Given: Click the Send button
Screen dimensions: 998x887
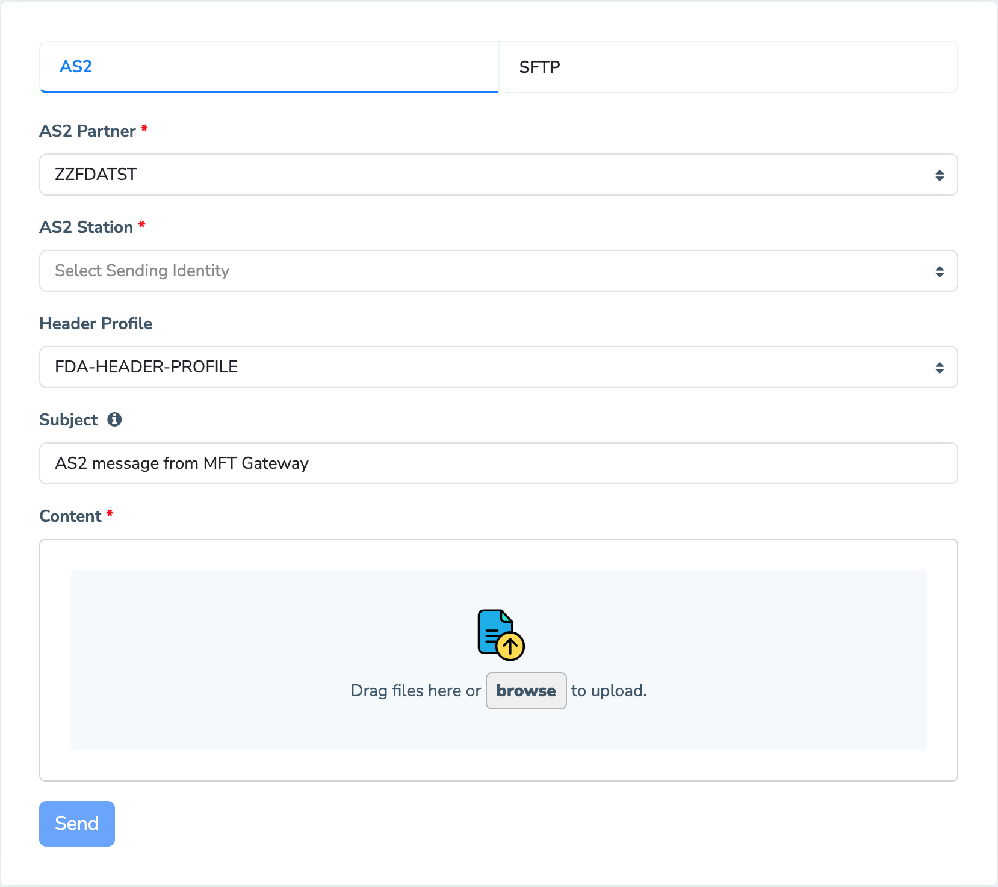Looking at the screenshot, I should click(77, 824).
